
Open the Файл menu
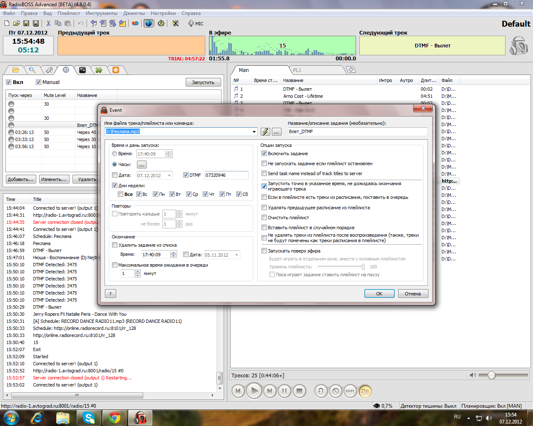[x=9, y=13]
